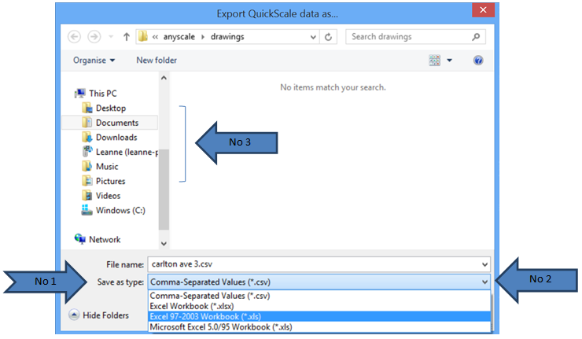Change the view layout icon
This screenshot has height=339, width=582.
click(435, 61)
